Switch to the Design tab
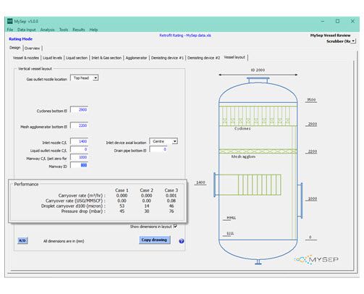 click(15, 48)
